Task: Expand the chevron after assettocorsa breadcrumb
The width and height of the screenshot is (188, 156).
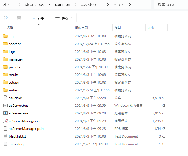Action: pos(108,5)
